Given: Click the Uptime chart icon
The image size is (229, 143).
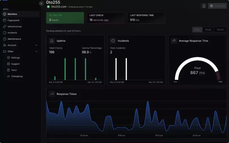Looking at the screenshot, I should pyautogui.click(x=52, y=41).
